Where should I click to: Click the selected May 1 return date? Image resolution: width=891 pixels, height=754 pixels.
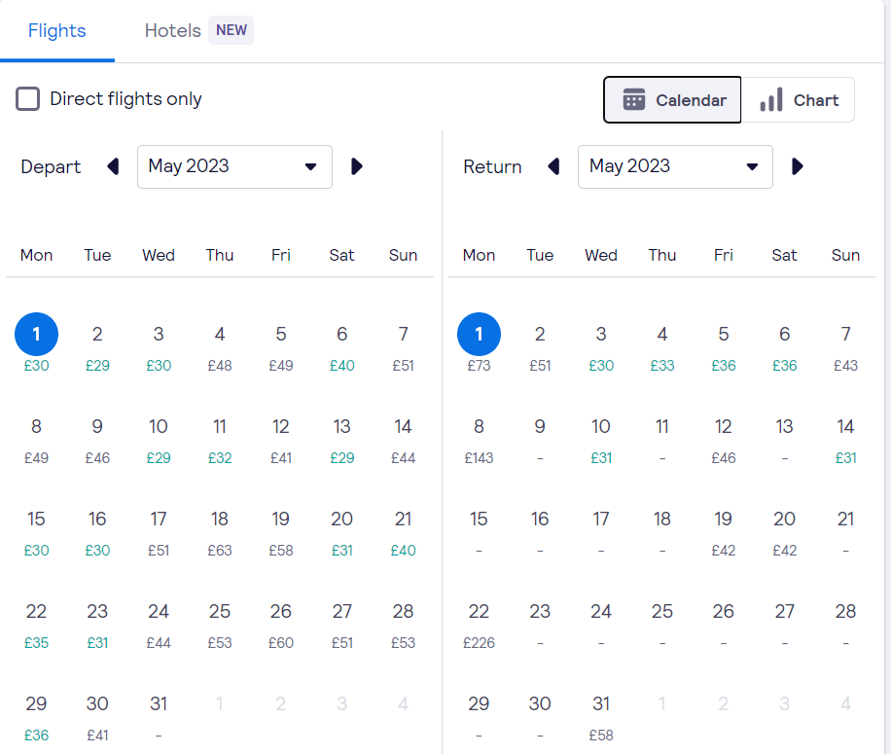click(479, 334)
